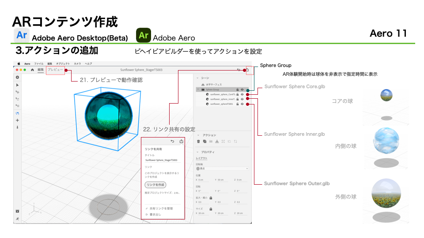Choose the rotate tool in left toolbar

(x=17, y=99)
